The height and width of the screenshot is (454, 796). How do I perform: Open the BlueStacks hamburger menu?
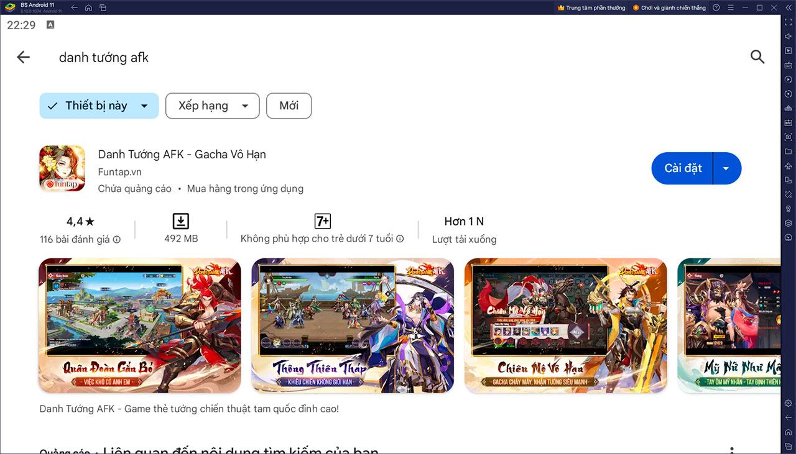point(731,7)
